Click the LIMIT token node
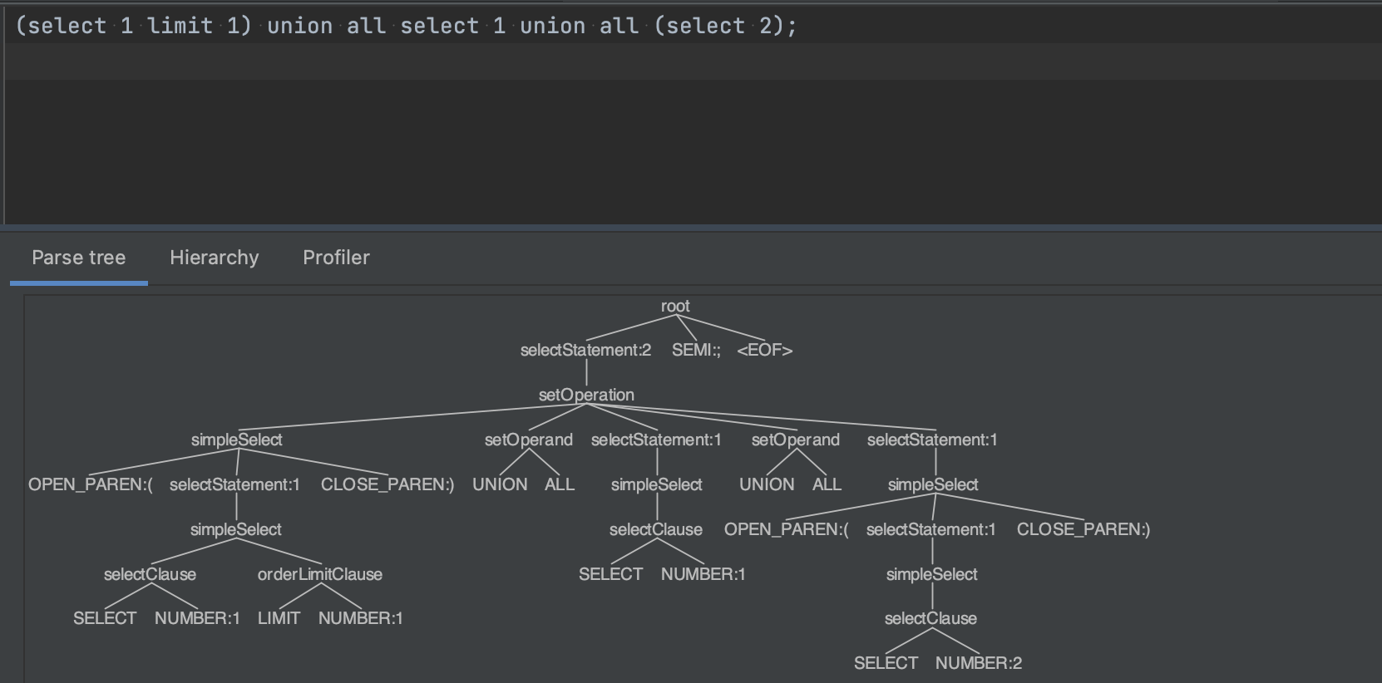Image resolution: width=1382 pixels, height=683 pixels. (x=279, y=618)
